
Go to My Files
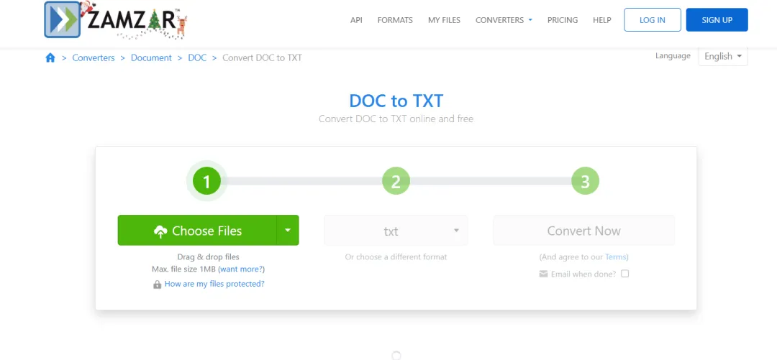click(x=444, y=20)
